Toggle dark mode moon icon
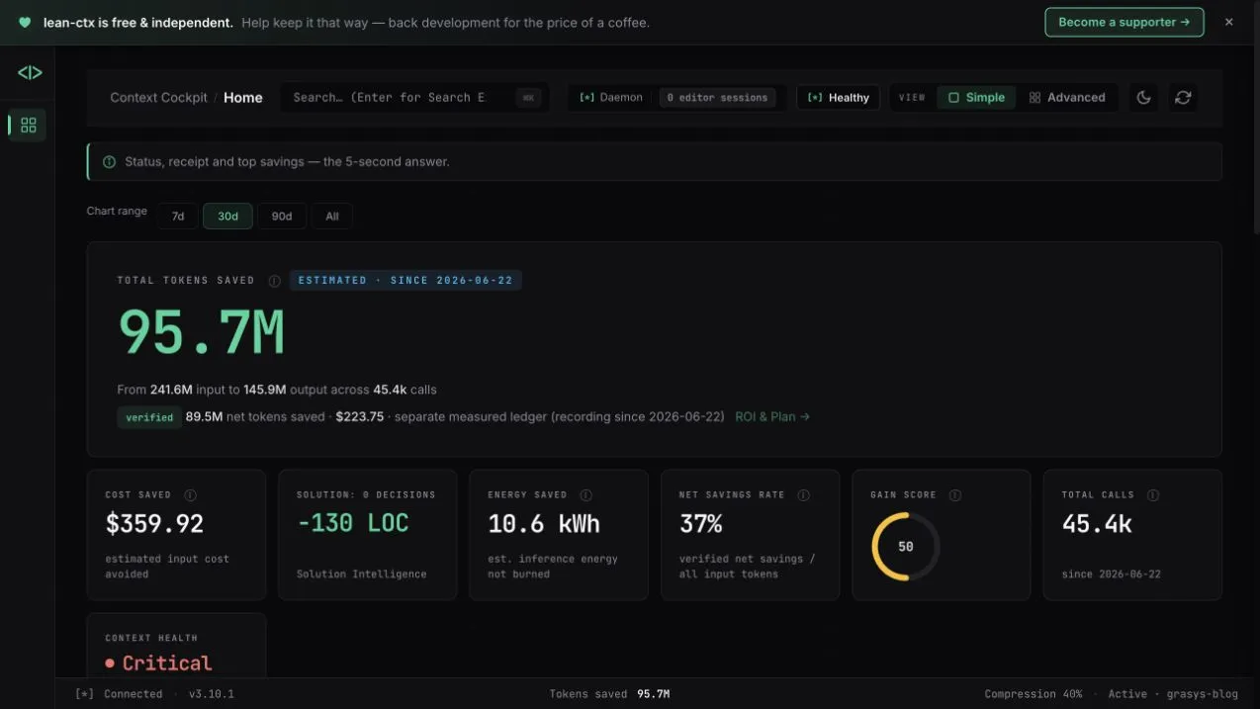 point(1144,97)
